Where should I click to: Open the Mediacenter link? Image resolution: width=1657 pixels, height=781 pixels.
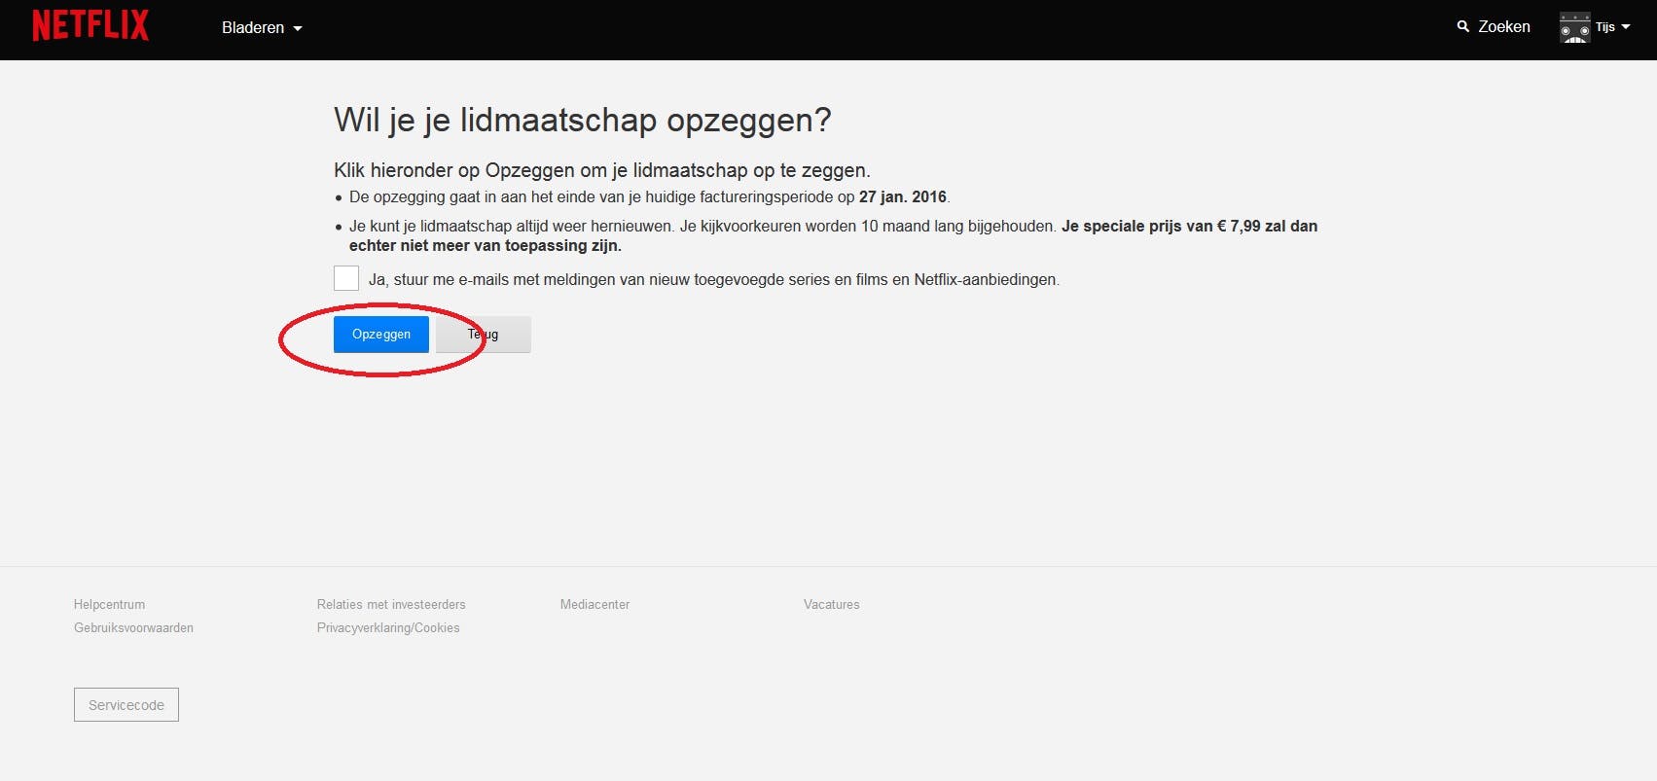click(594, 604)
